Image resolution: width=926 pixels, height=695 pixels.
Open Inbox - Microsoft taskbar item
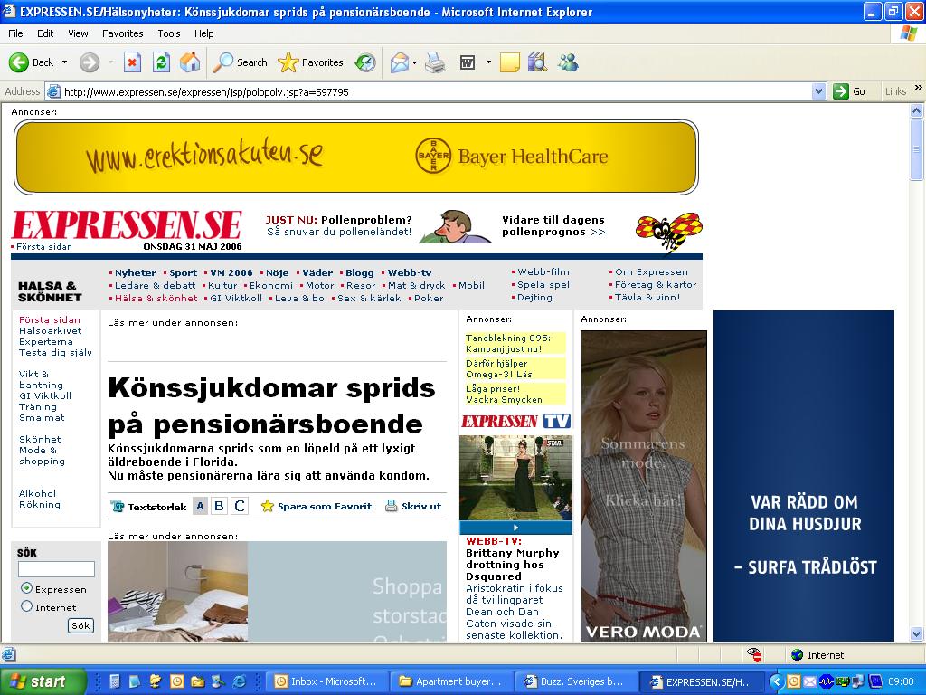[x=326, y=681]
